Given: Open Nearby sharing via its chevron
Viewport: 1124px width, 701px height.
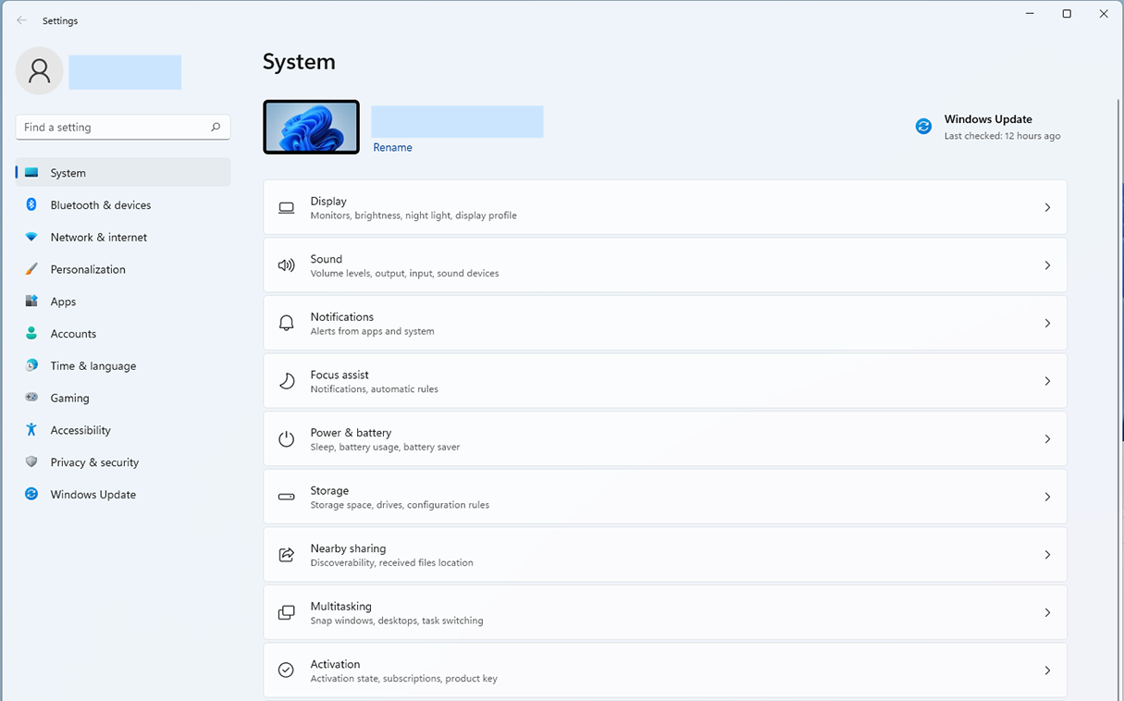Looking at the screenshot, I should tap(1047, 555).
